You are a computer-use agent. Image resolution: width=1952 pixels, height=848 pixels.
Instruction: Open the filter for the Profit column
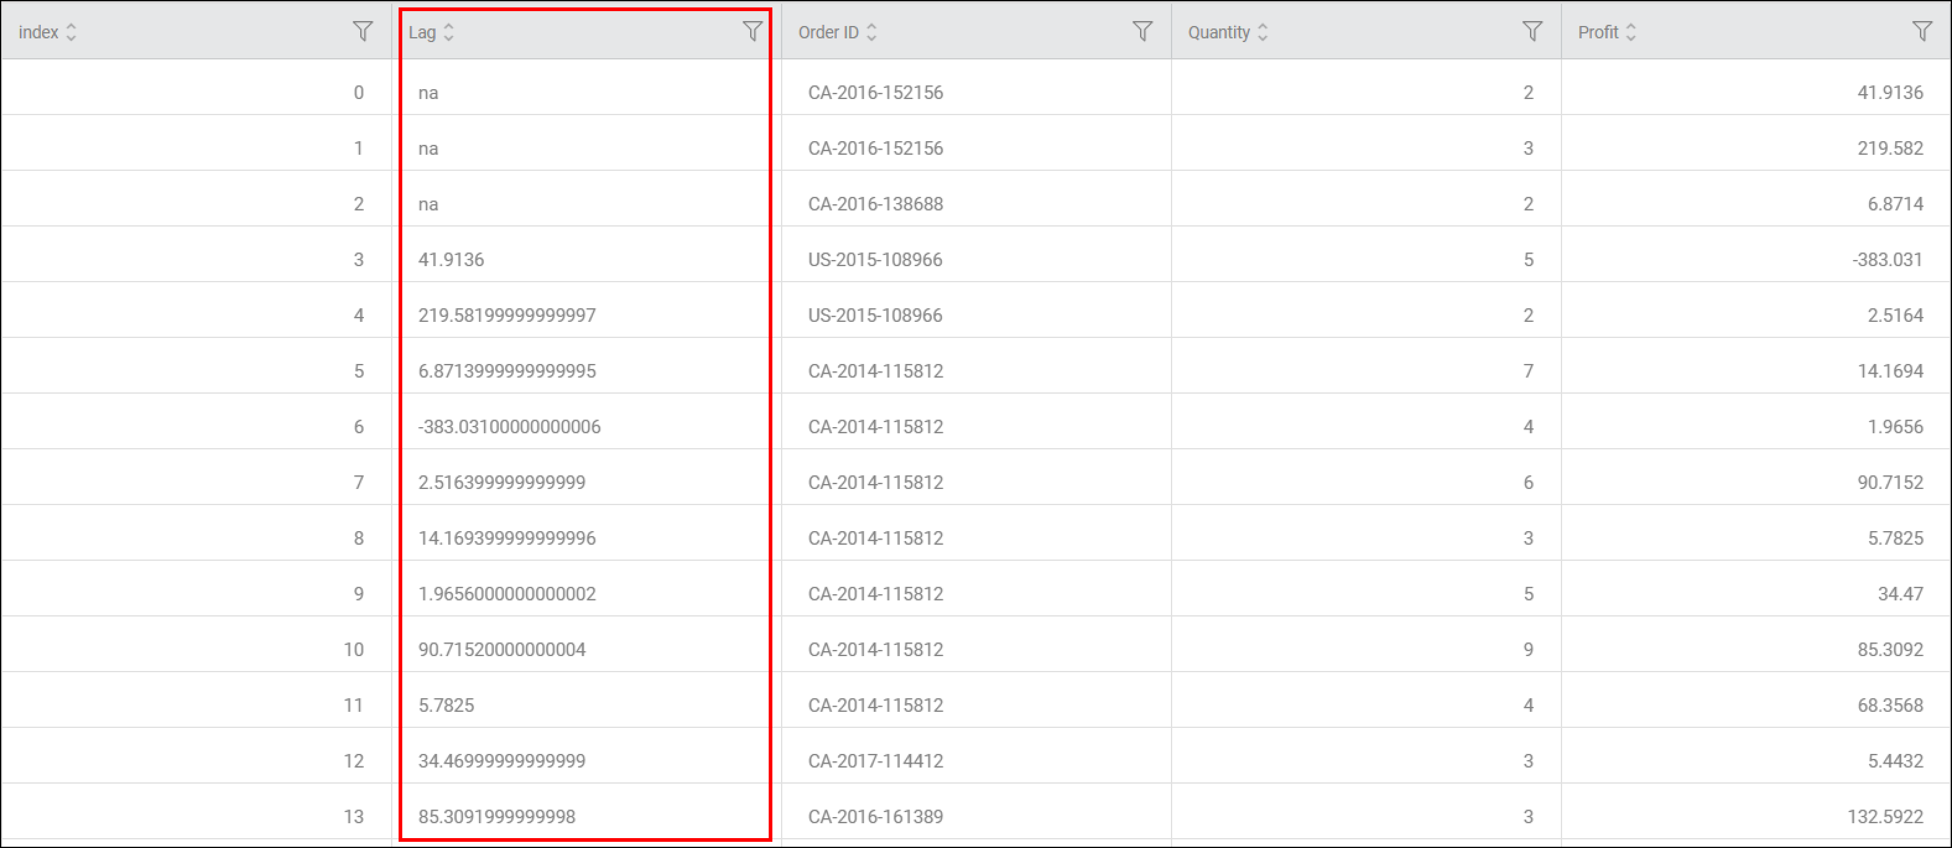(1922, 31)
